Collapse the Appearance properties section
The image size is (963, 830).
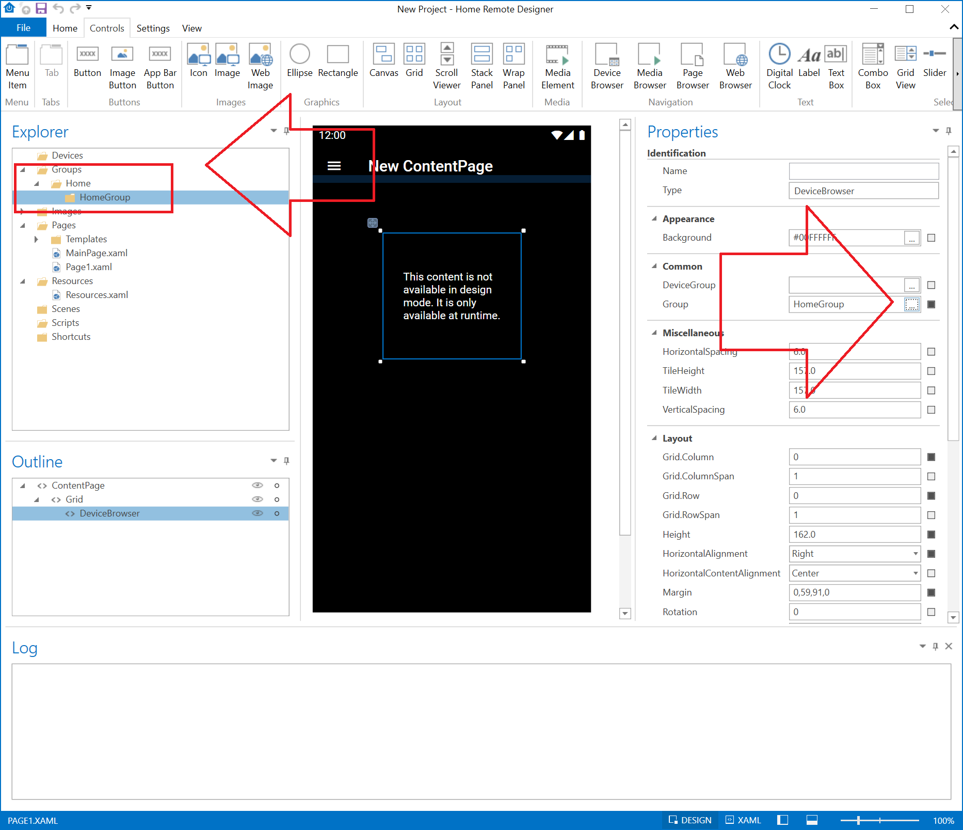654,218
